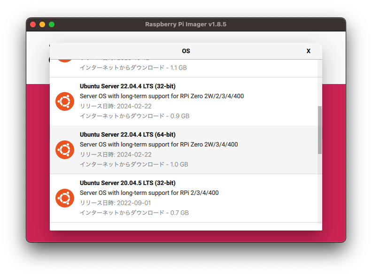Viewport: 372px width, 277px height.
Task: Close the OS dialog with X
Action: [309, 51]
